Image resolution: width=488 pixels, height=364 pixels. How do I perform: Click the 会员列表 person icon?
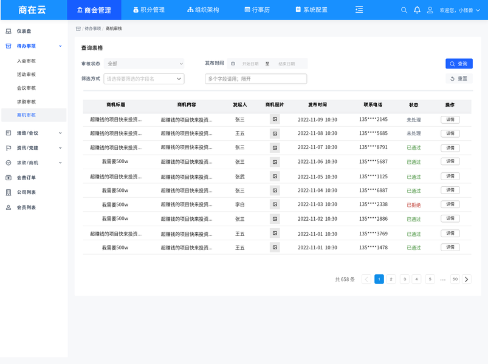9,207
